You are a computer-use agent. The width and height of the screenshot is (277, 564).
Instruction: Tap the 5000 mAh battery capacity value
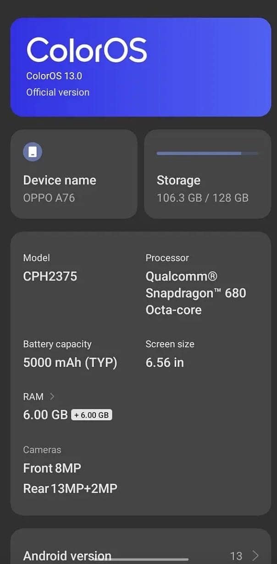pyautogui.click(x=70, y=363)
